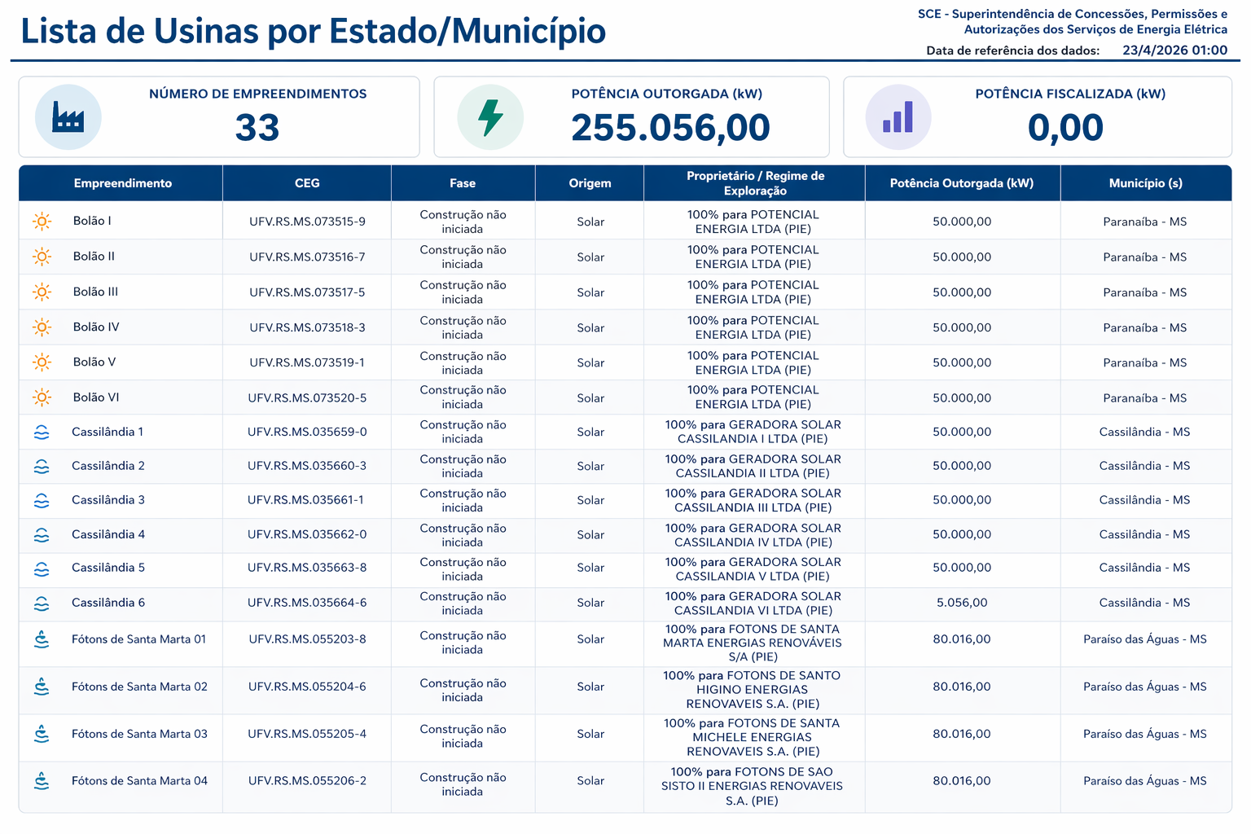Click the Potência Outorgada total 255.056,00
Viewport: 1251px width, 834px height.
coord(670,128)
